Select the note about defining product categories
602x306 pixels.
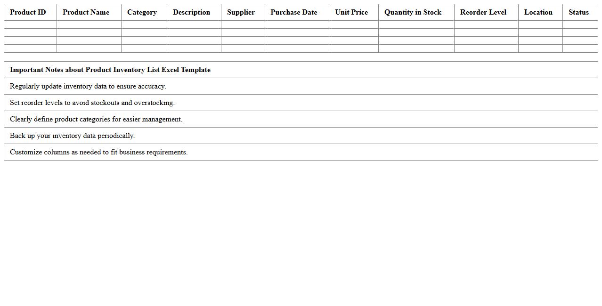pyautogui.click(x=96, y=119)
